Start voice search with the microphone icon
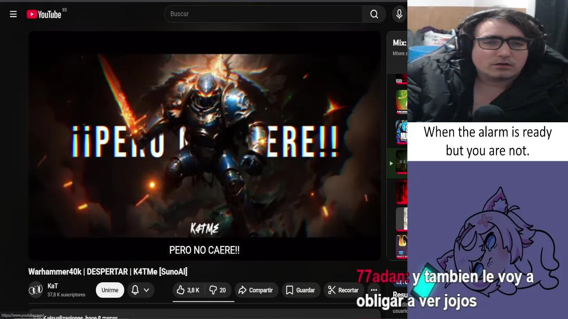 tap(399, 14)
